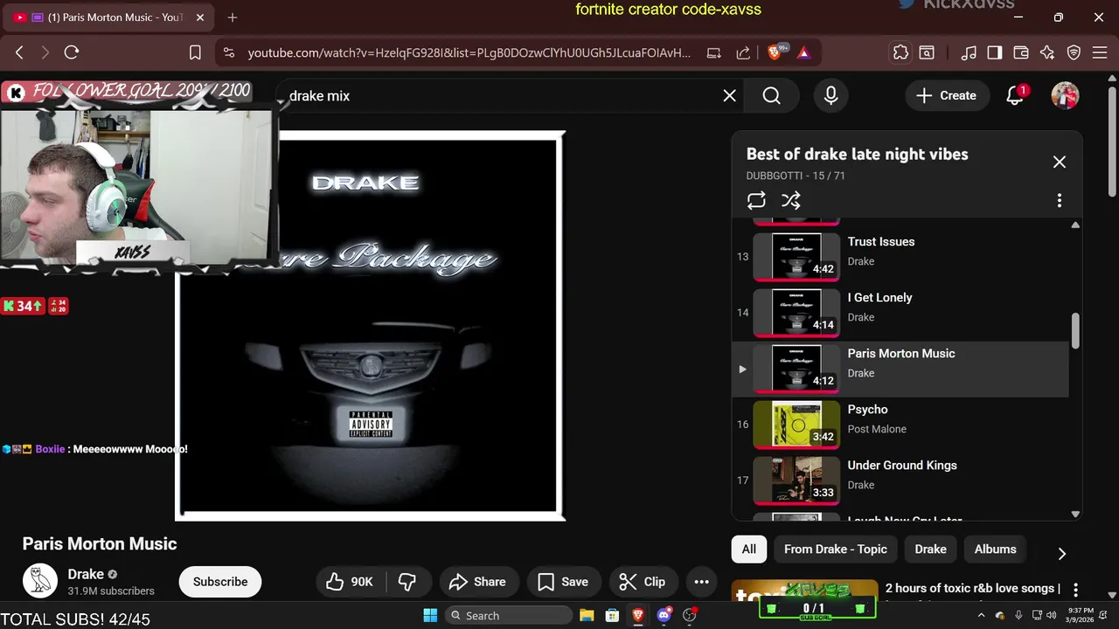Like the video with 90K likes

(350, 582)
